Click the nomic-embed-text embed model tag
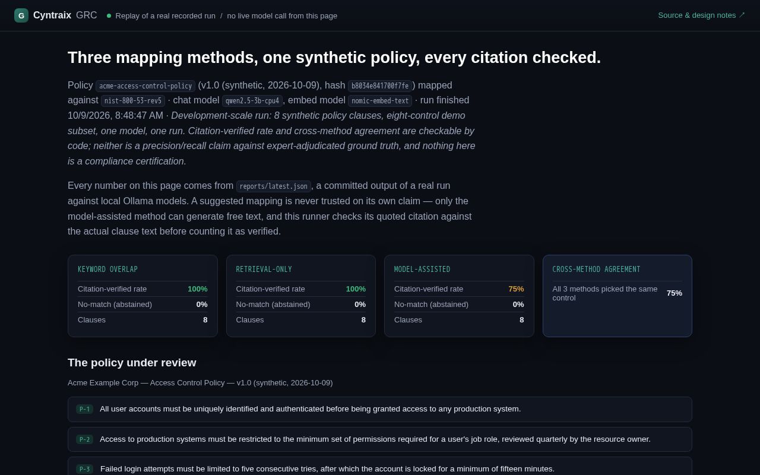Image resolution: width=760 pixels, height=475 pixels. coord(380,101)
